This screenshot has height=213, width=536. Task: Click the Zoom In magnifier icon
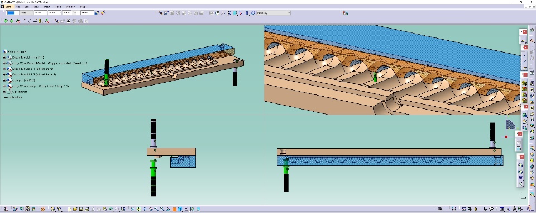156,209
